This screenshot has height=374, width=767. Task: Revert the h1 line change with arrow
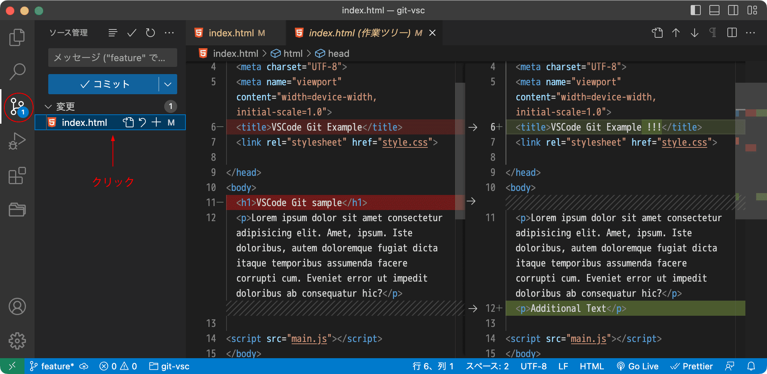pos(471,201)
